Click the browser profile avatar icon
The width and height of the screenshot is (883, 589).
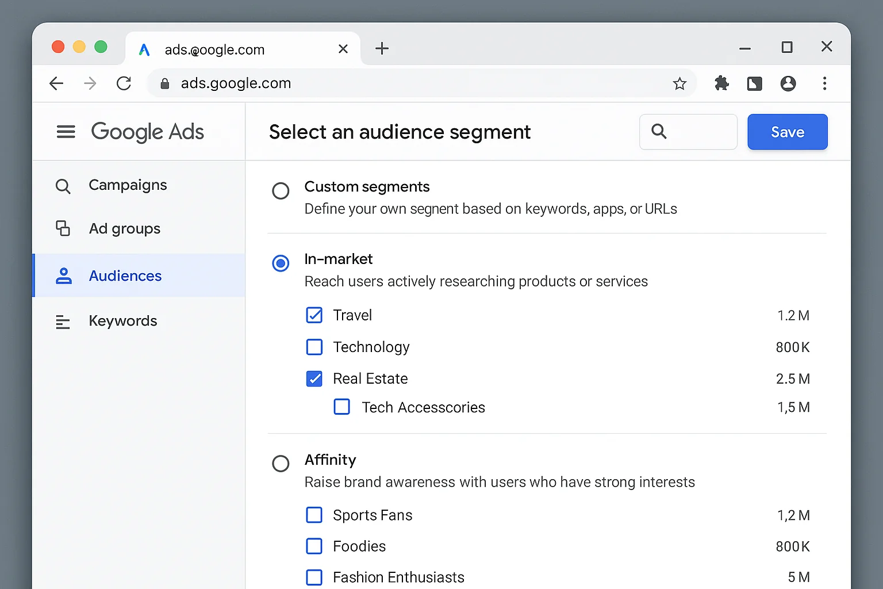(788, 83)
